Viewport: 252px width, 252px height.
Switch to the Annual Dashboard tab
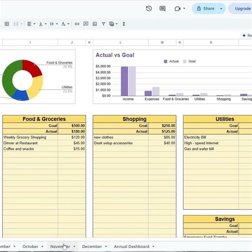132,247
